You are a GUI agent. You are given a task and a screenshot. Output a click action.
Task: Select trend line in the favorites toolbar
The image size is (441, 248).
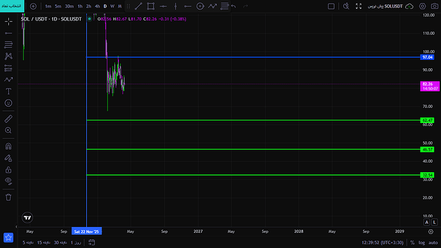pyautogui.click(x=139, y=6)
